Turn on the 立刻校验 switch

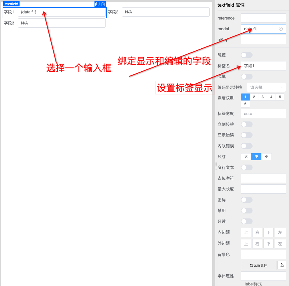pyautogui.click(x=247, y=124)
